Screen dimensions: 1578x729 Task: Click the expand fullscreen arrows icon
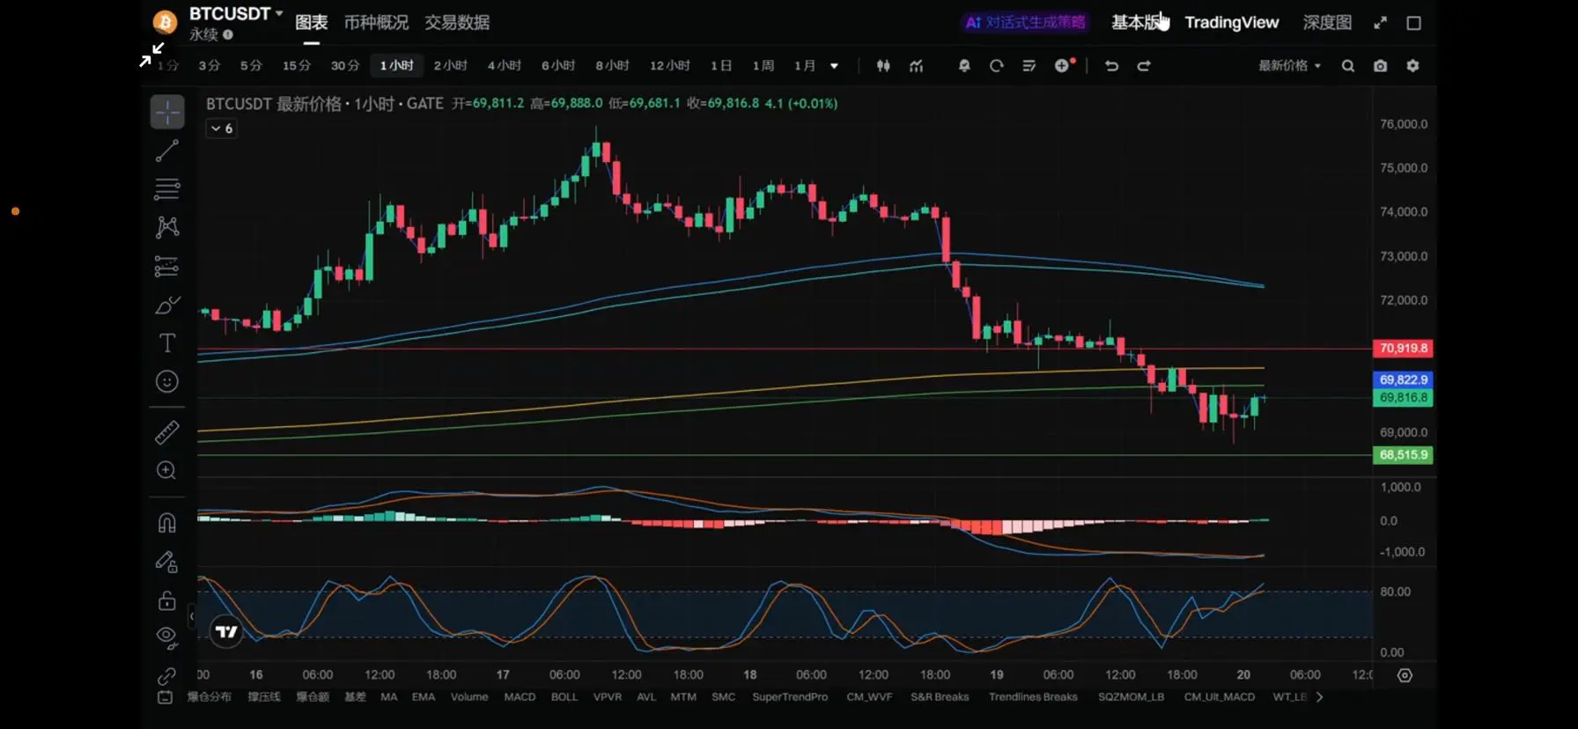click(x=1380, y=23)
